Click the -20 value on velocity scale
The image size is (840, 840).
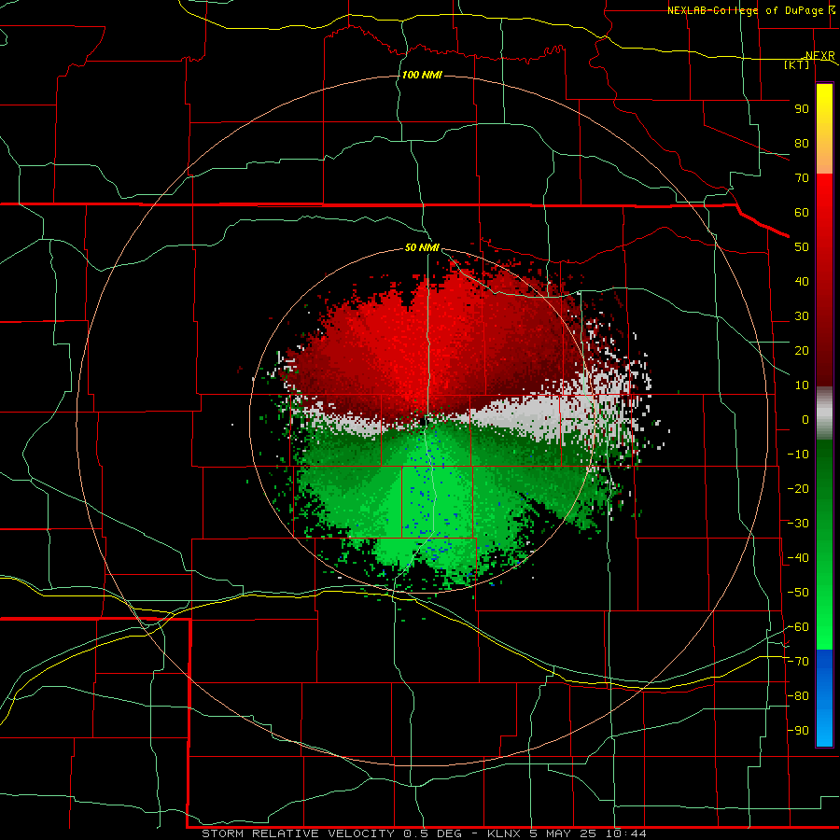(798, 488)
